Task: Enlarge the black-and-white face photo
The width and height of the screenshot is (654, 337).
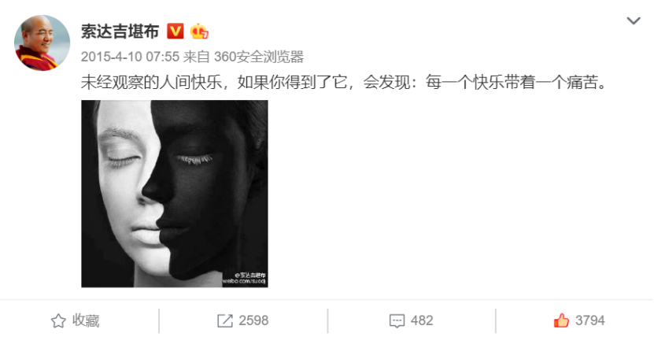Action: pyautogui.click(x=175, y=194)
